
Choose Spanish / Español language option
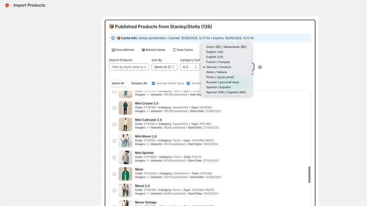click(x=226, y=87)
